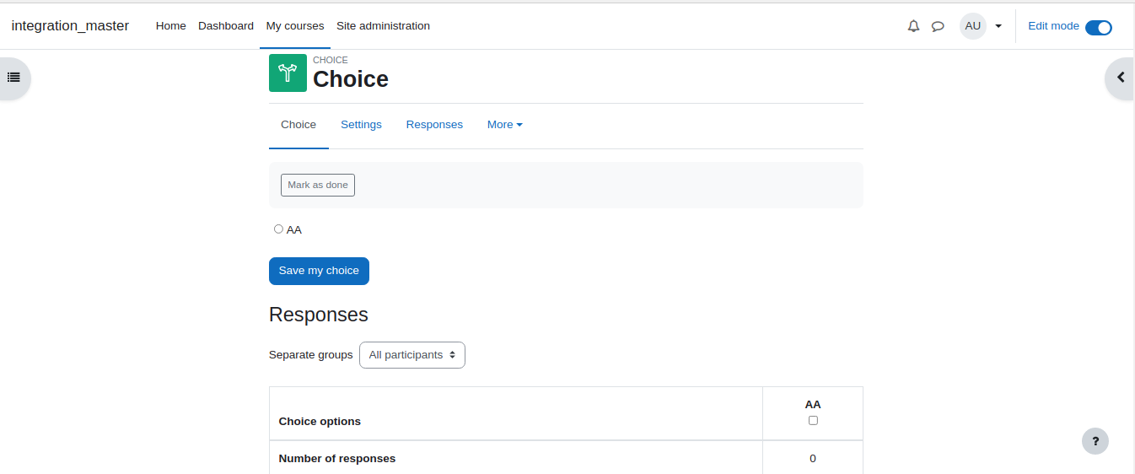The width and height of the screenshot is (1135, 474).
Task: Open the messaging speech bubble icon
Action: coord(938,26)
